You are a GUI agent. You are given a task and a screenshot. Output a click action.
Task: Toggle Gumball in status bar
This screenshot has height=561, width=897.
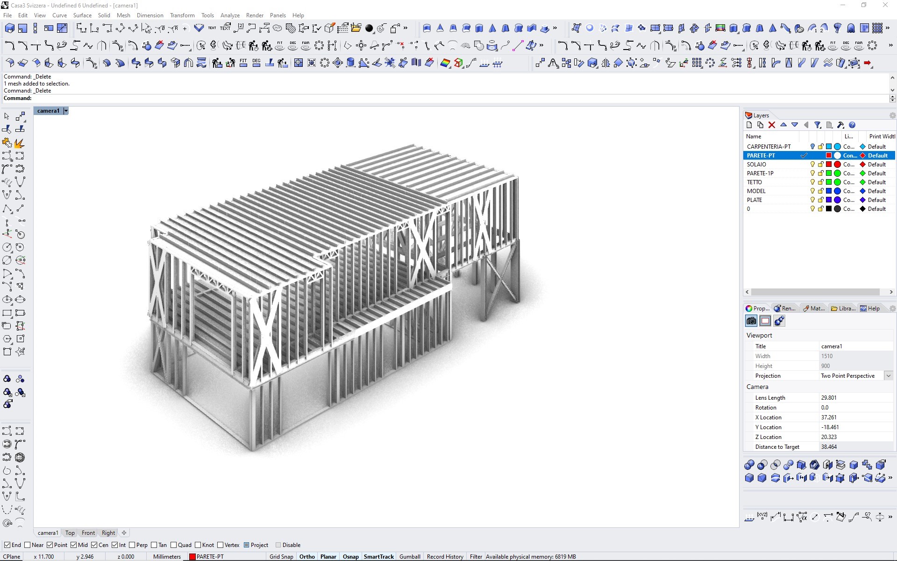tap(410, 557)
